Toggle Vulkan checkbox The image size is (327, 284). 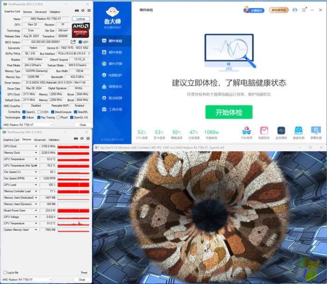click(x=24, y=117)
